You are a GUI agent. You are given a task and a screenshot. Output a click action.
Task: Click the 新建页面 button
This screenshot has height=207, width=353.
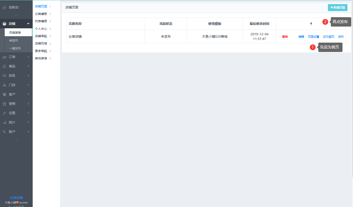[x=338, y=7]
